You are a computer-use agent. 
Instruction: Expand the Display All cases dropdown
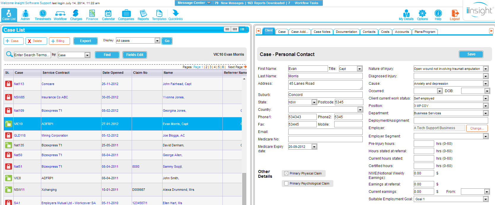pos(157,41)
